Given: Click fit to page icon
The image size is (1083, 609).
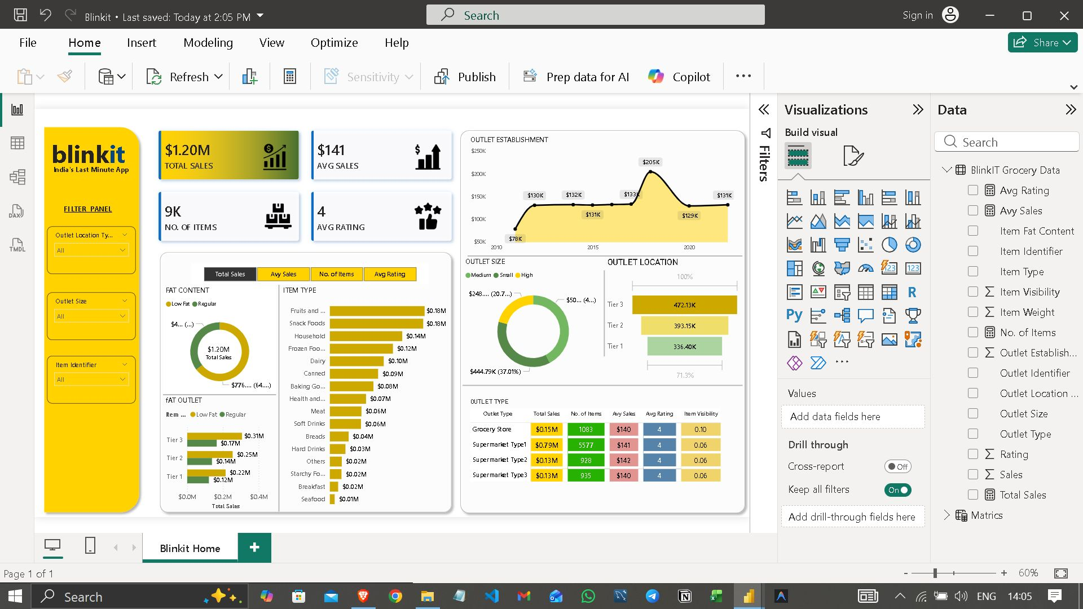Looking at the screenshot, I should tap(1061, 573).
